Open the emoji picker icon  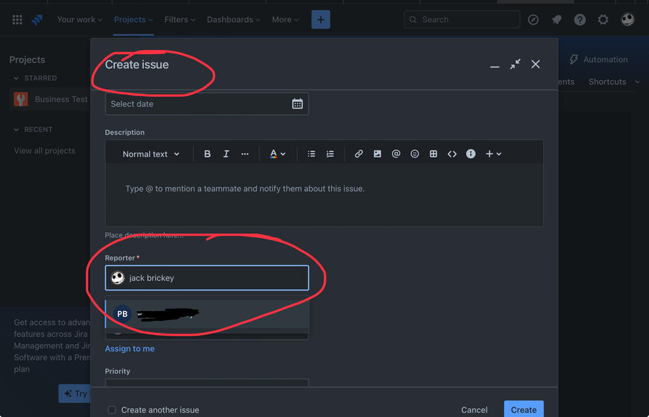click(415, 154)
